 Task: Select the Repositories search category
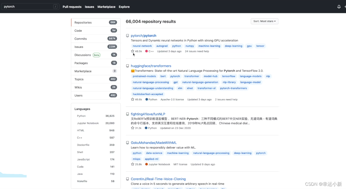tap(96, 23)
